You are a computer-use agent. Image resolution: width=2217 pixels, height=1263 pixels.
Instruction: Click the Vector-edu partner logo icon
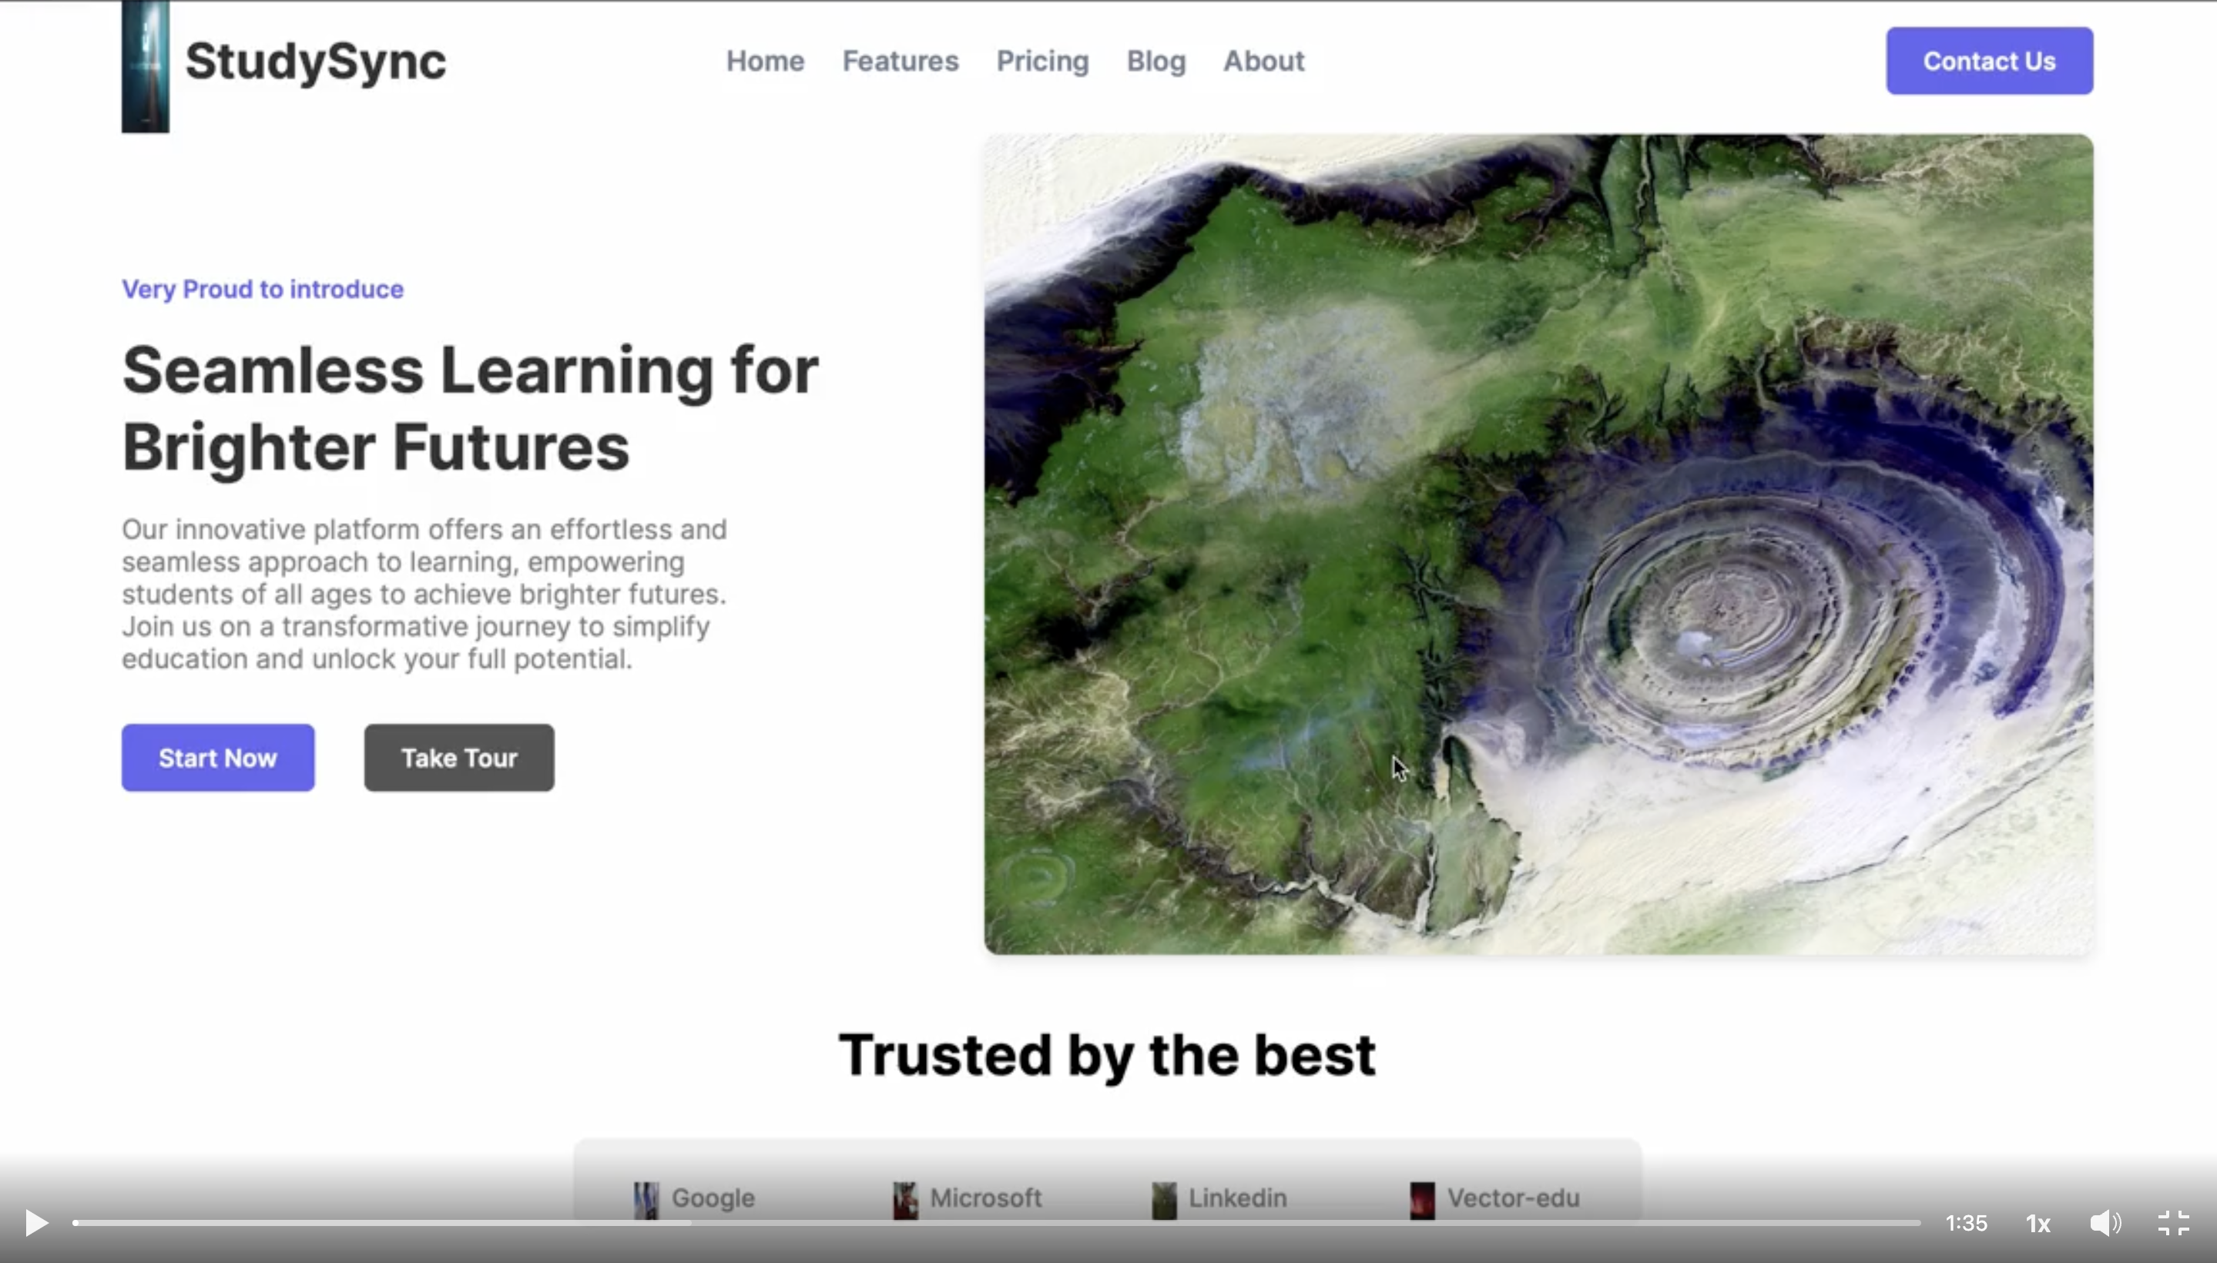point(1422,1201)
